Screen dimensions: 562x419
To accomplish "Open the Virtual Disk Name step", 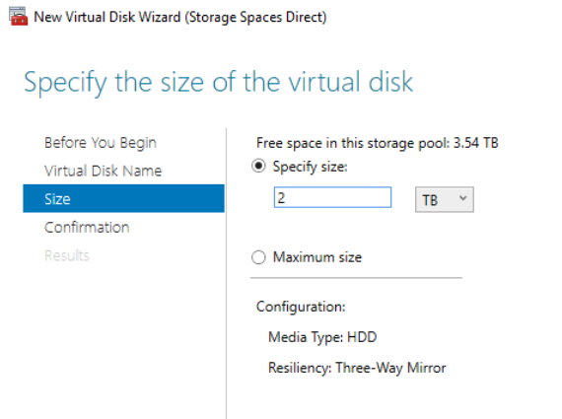I will tap(103, 171).
